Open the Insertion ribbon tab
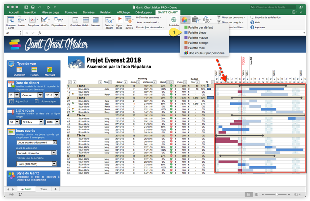The height and width of the screenshot is (201, 310). (x=30, y=12)
